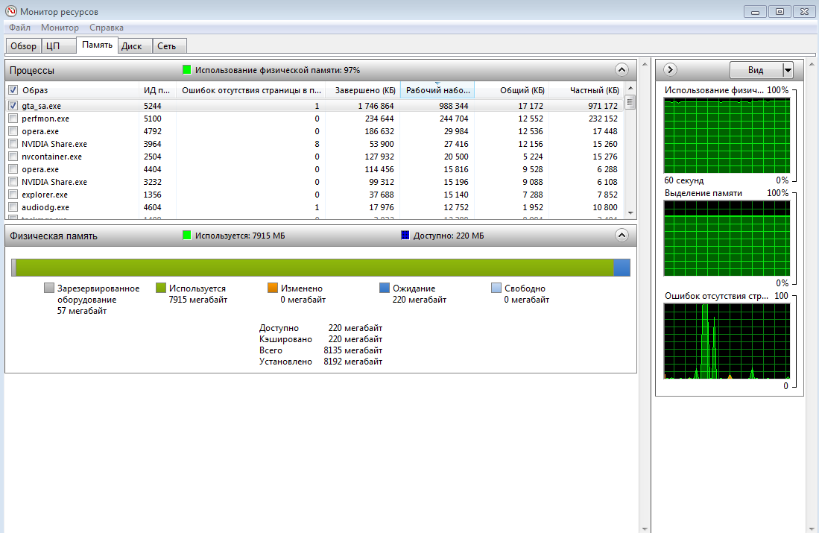Click the Resource Monitor title bar icon
The width and height of the screenshot is (819, 533).
click(x=10, y=11)
